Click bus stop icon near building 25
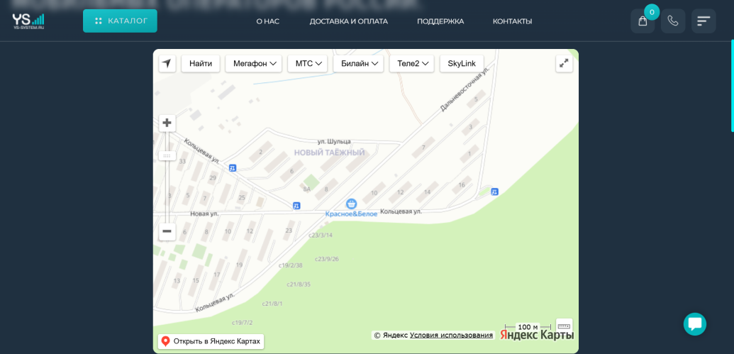 tap(296, 206)
